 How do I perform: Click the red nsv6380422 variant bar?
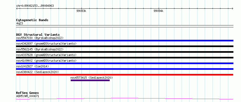point(125,75)
